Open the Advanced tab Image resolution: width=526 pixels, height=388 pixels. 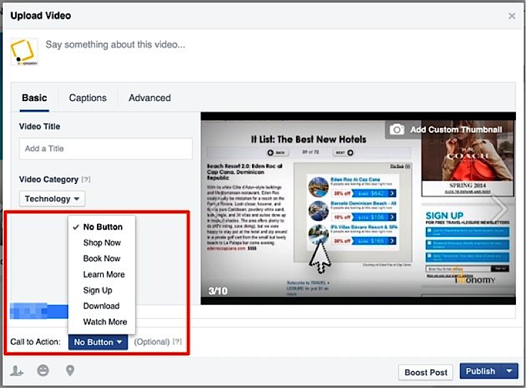pyautogui.click(x=150, y=98)
